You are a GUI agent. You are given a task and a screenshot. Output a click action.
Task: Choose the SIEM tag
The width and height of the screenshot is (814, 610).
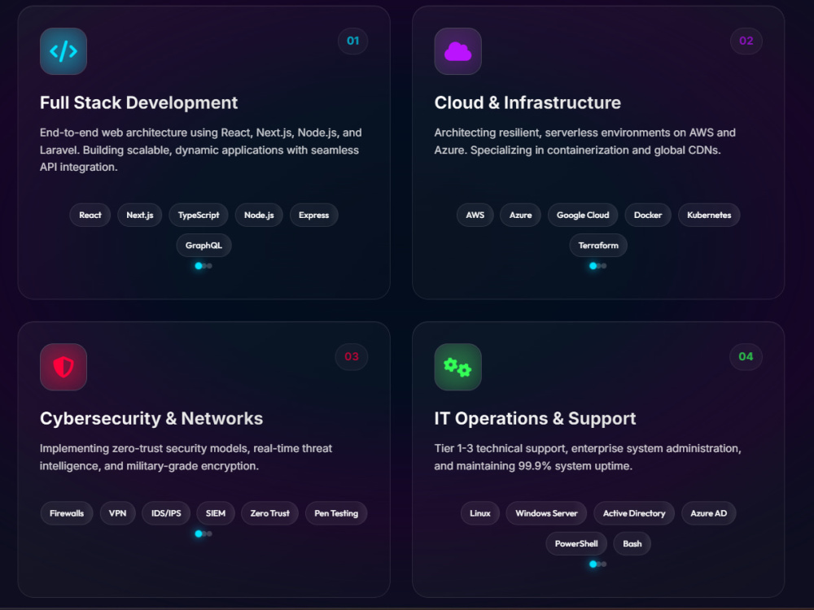point(216,513)
